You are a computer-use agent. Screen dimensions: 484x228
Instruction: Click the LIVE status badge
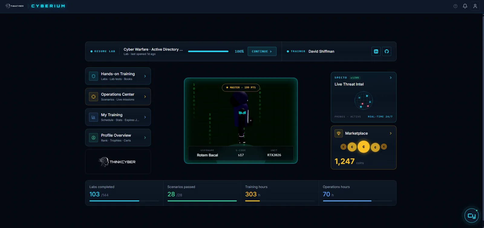coord(355,78)
